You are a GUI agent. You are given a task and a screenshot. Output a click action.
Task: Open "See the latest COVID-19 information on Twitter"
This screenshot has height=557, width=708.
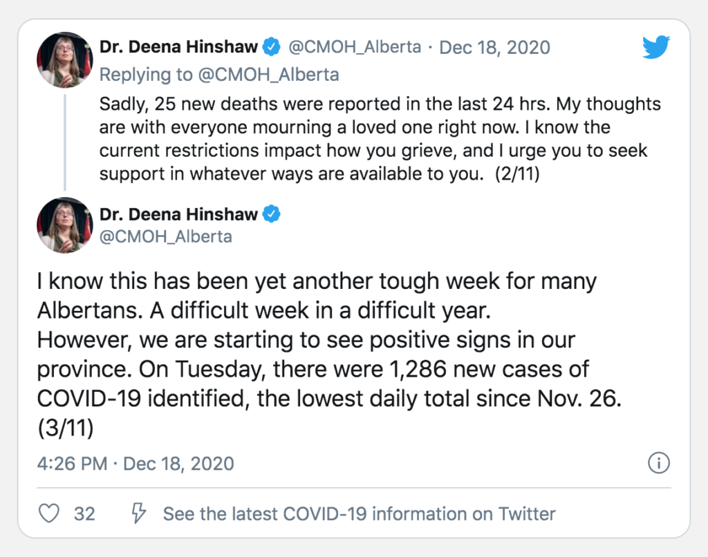coord(359,514)
